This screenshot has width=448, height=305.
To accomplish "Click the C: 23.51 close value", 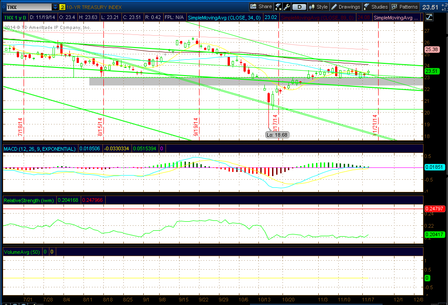I will (131, 17).
